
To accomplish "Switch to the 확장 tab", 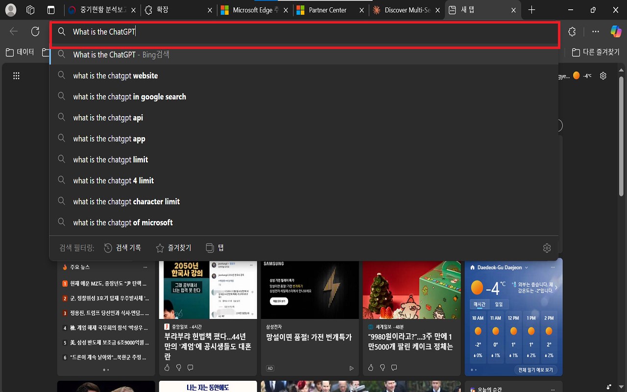I will (178, 10).
